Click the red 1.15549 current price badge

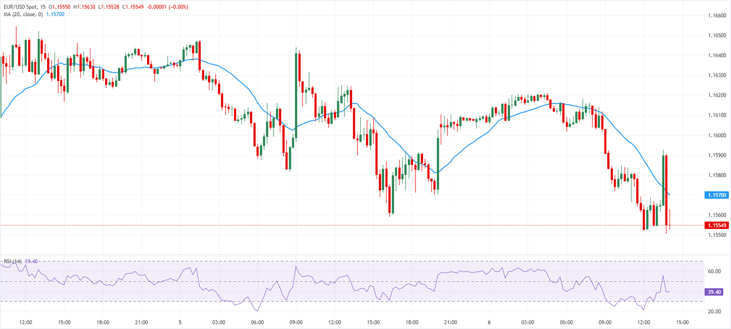(717, 226)
